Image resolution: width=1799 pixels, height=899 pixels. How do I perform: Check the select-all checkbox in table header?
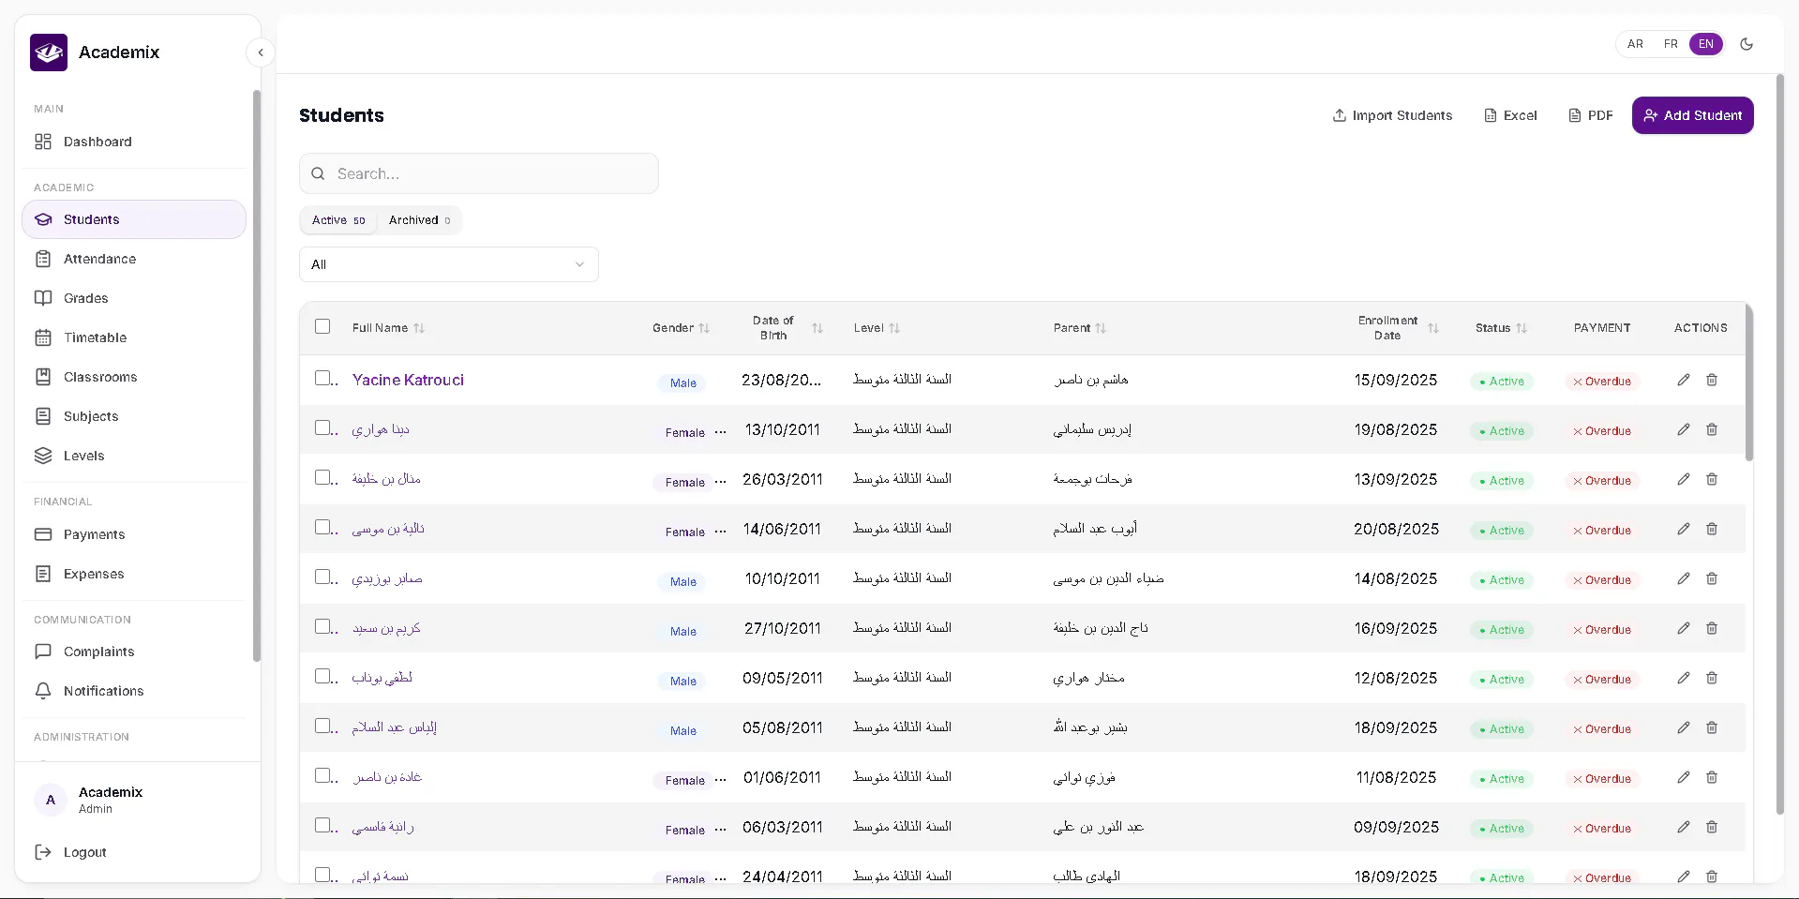[x=322, y=326]
